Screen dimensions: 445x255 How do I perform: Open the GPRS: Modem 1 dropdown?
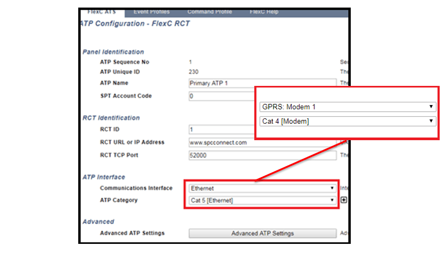pos(347,107)
